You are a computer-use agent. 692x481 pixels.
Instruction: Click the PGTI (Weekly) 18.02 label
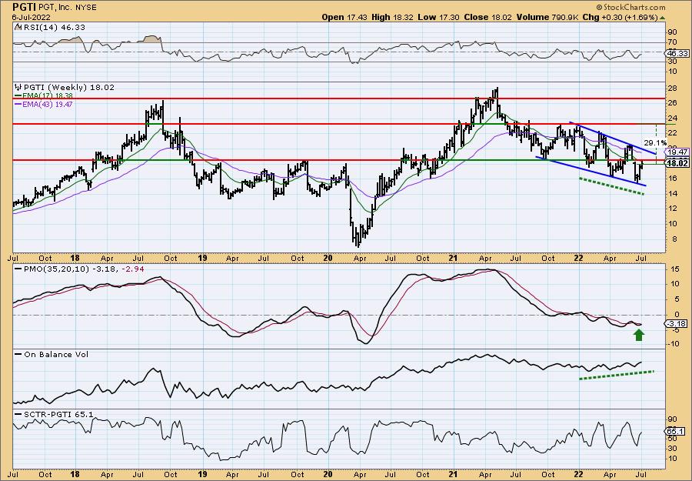point(68,88)
